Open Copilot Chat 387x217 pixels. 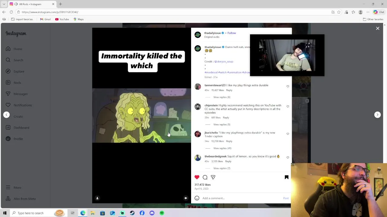pos(379,12)
